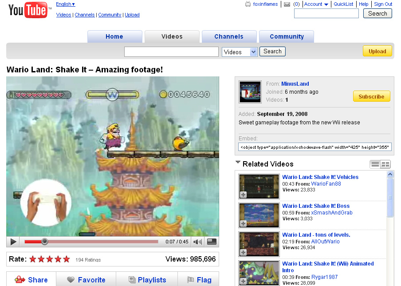The width and height of the screenshot is (401, 286).
Task: Open the Wario Land Boss thumbnail
Action: tap(259, 215)
